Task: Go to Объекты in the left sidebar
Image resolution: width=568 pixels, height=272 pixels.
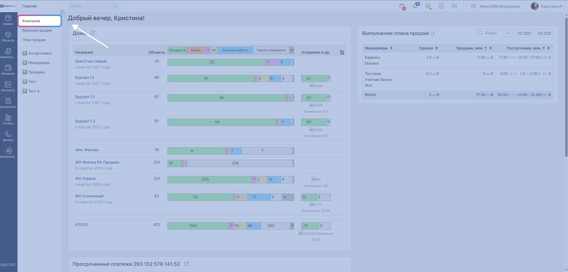Action: (8, 36)
